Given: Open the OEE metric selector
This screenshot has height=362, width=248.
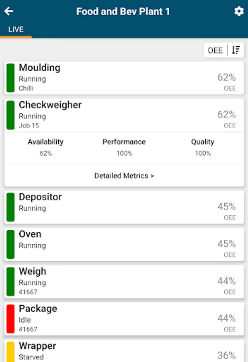Looking at the screenshot, I should click(x=215, y=50).
